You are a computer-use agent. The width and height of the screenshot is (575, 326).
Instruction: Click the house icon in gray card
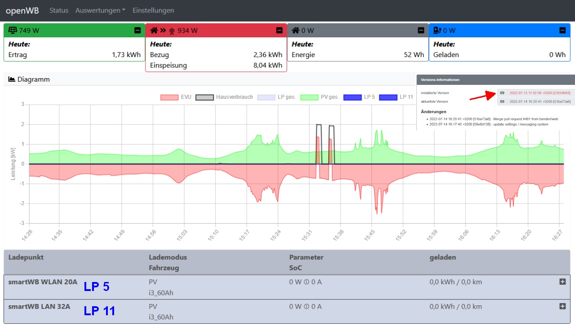296,31
